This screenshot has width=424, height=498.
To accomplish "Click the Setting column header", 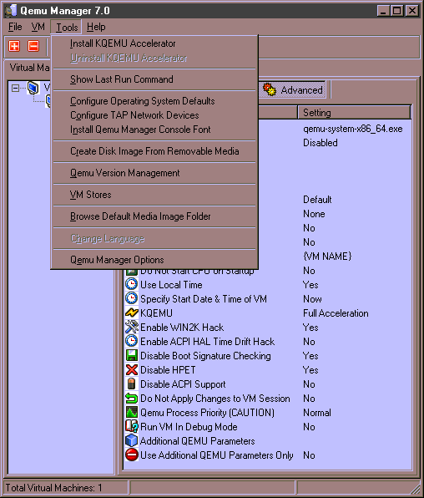I will click(x=354, y=113).
